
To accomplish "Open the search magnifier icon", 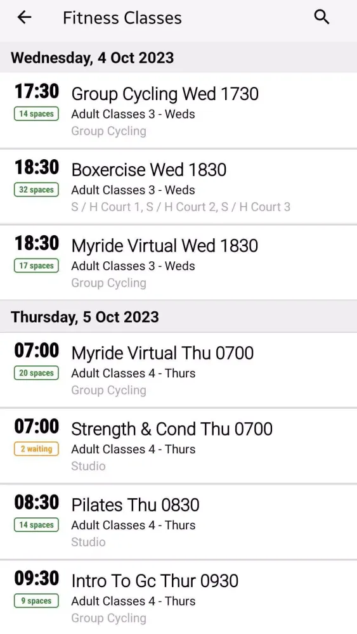I will (322, 17).
